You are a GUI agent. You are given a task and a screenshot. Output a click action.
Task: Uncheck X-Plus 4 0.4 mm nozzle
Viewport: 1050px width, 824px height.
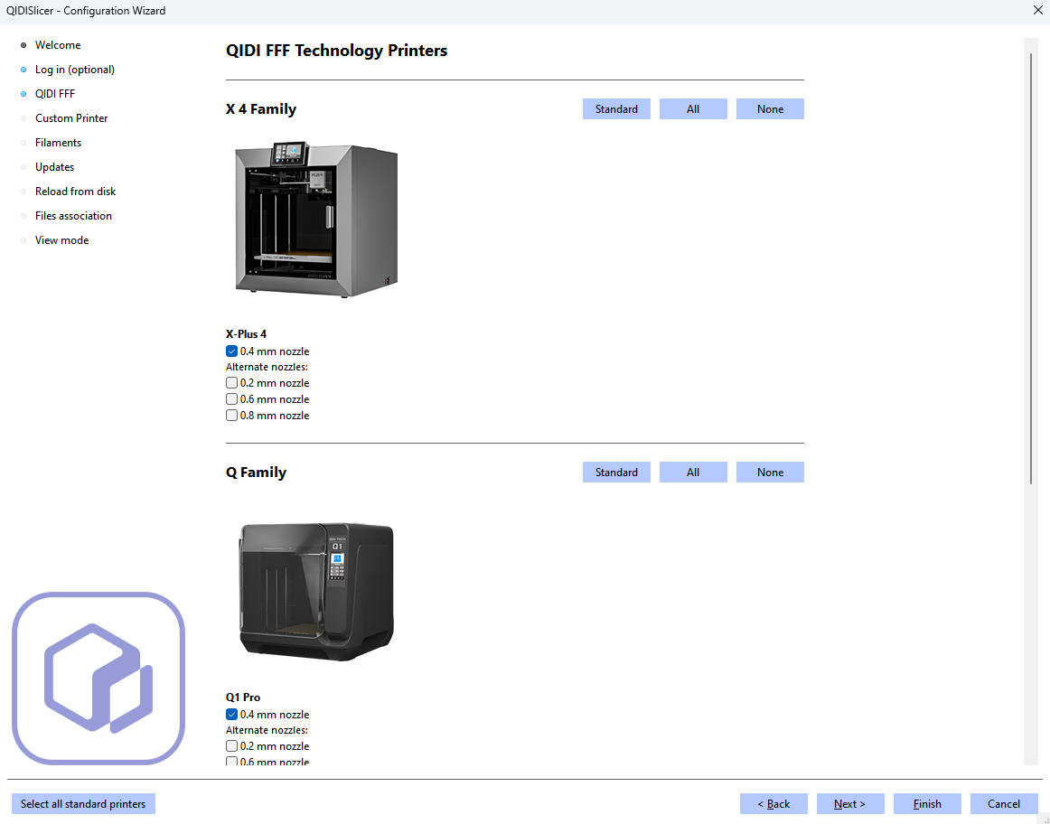pos(232,351)
